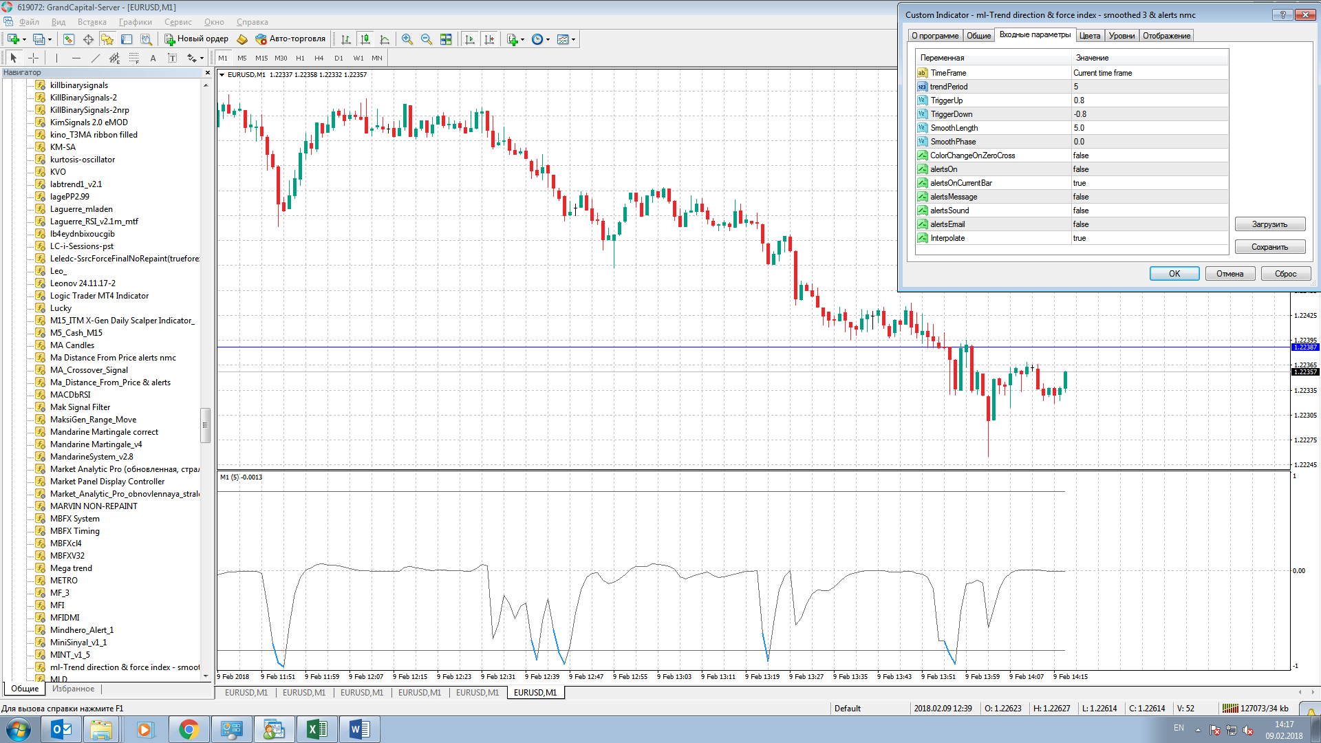The image size is (1321, 743).
Task: Switch to Уровни tab in dialog
Action: coord(1121,36)
